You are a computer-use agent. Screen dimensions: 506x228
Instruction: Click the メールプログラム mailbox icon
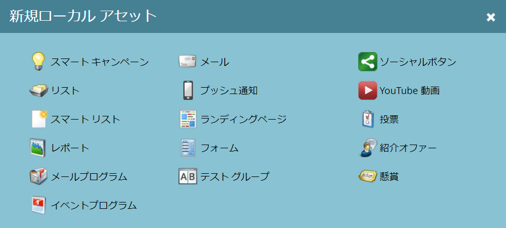pos(38,176)
